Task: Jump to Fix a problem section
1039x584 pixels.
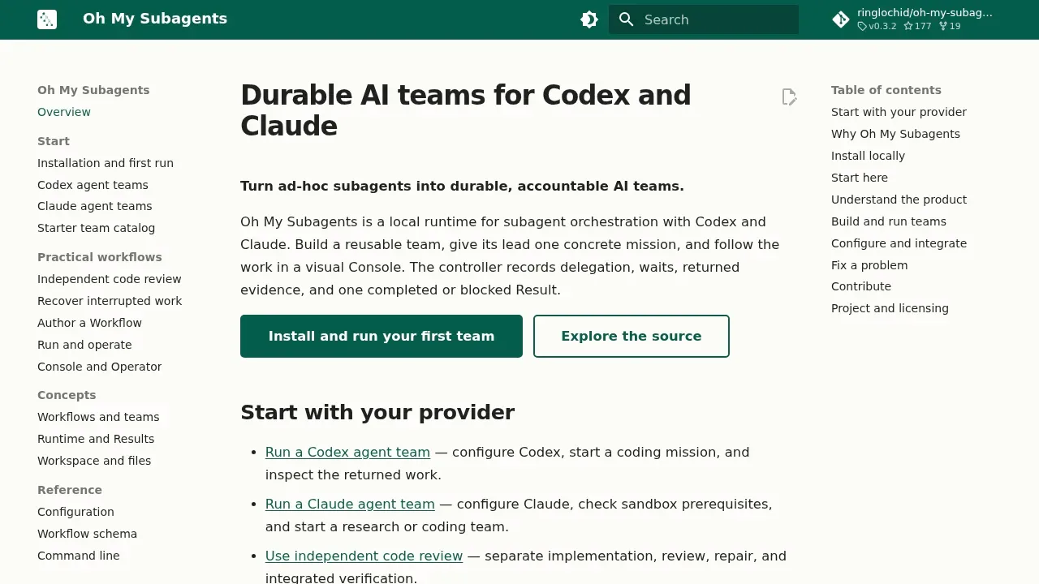Action: coord(869,265)
